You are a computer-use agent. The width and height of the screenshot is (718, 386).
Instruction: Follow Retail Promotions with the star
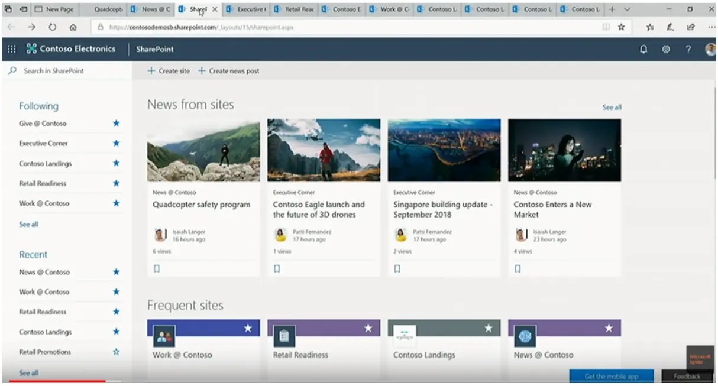click(x=116, y=352)
